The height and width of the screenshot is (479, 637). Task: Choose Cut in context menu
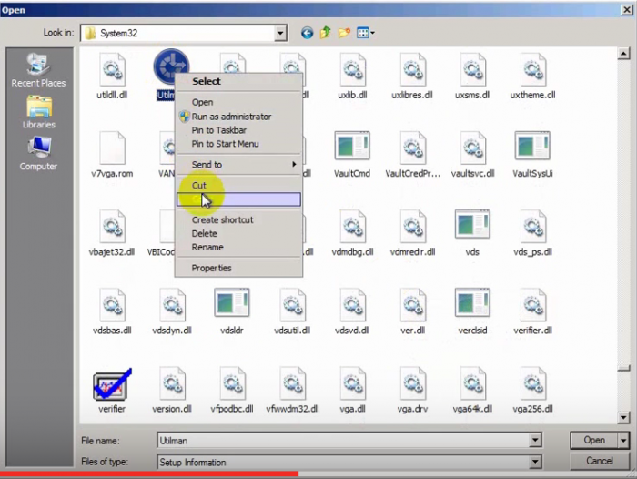click(x=238, y=186)
